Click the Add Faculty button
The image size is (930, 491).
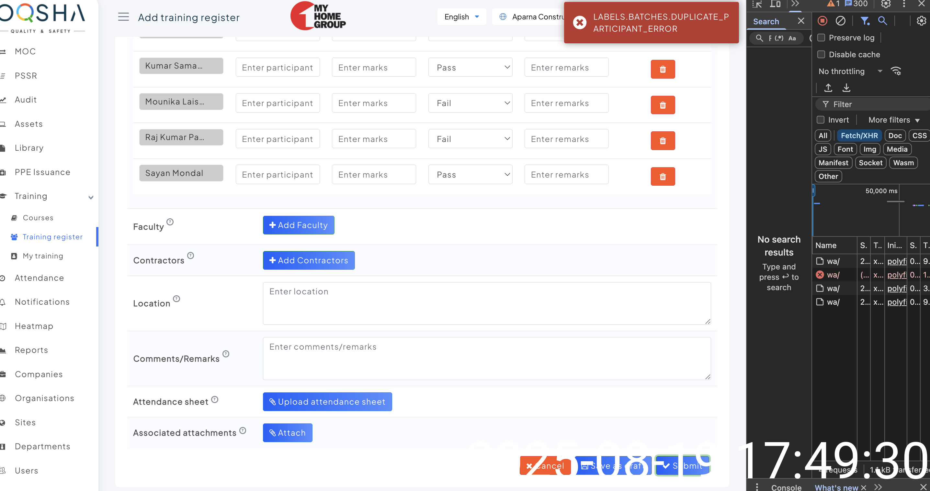[298, 225]
